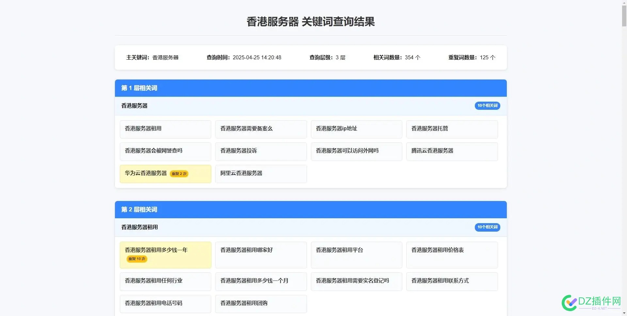The height and width of the screenshot is (316, 627).
Task: Click the highlighted 香港服务器租用多少钱一年 card
Action: (165, 254)
